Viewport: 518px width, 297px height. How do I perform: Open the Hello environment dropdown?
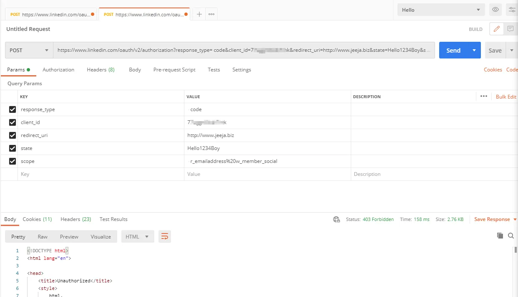pos(441,10)
